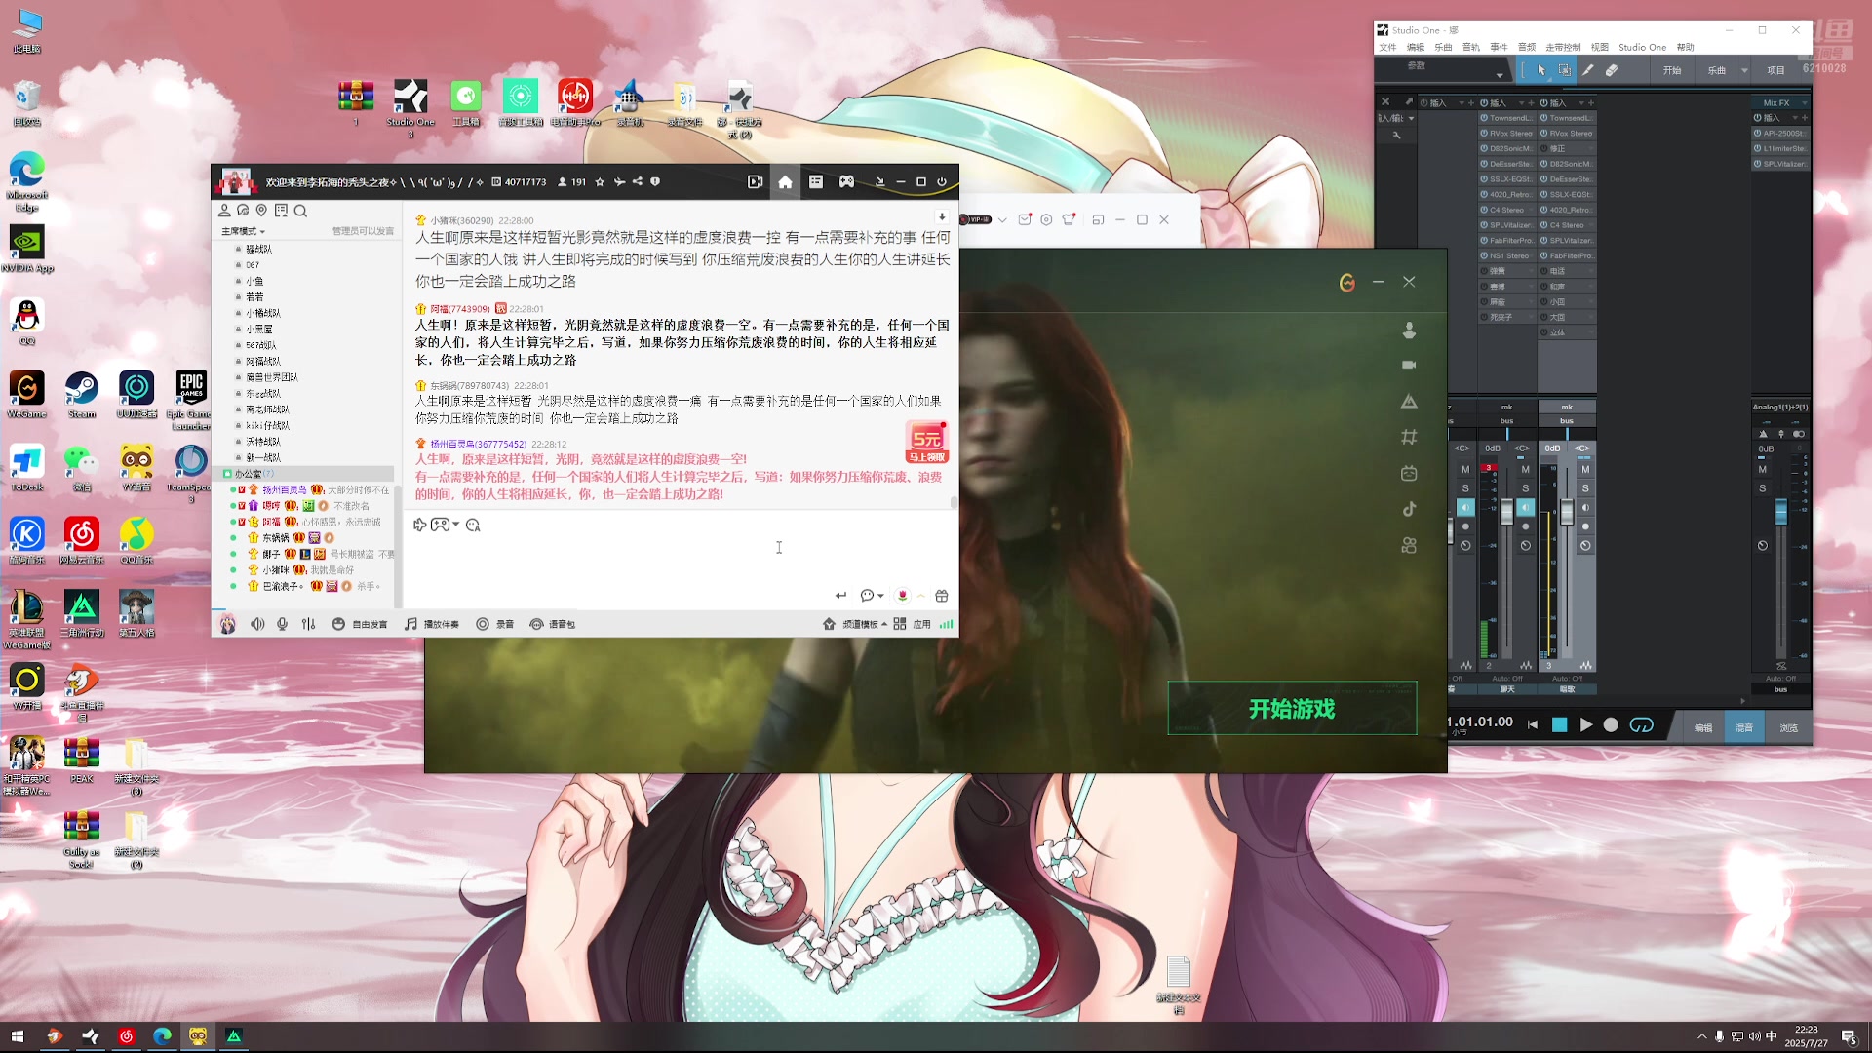Open the gamepad icon in YY title bar
The width and height of the screenshot is (1872, 1053).
tap(846, 181)
